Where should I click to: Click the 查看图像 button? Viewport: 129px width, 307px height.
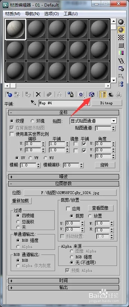[100, 208]
